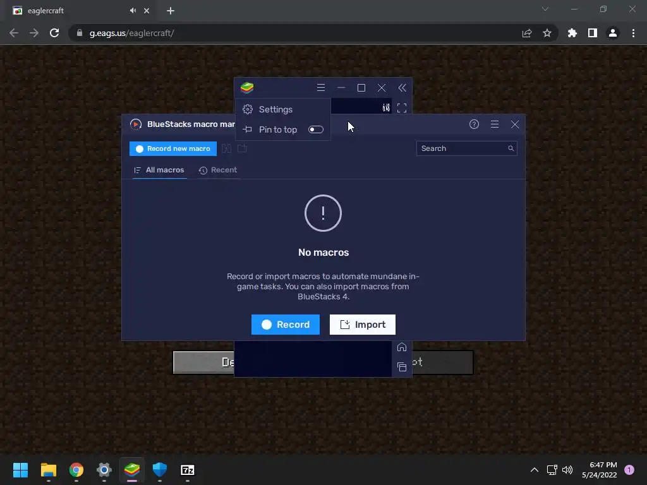
Task: Click the BlueStacks logo in title bar
Action: coord(247,88)
